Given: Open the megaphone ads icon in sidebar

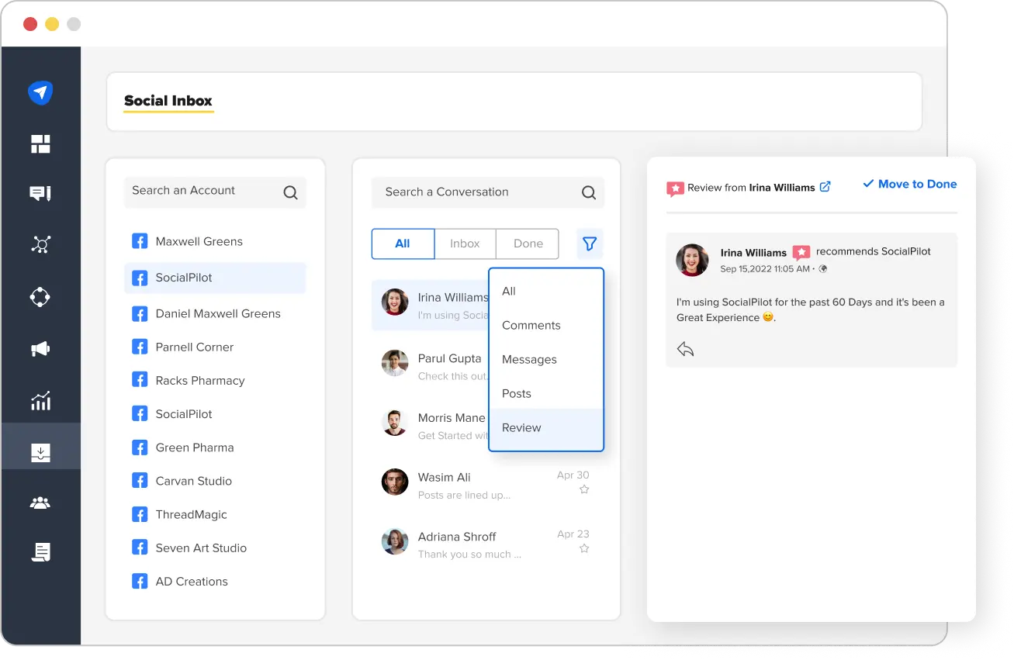Looking at the screenshot, I should (x=40, y=349).
